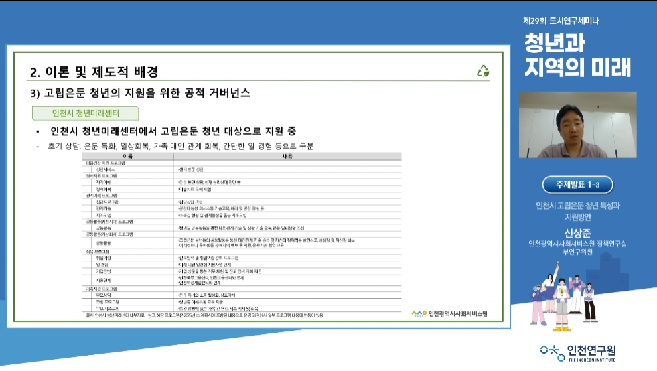The width and height of the screenshot is (657, 371).
Task: Click the green recycle icon on slide
Action: [x=482, y=71]
